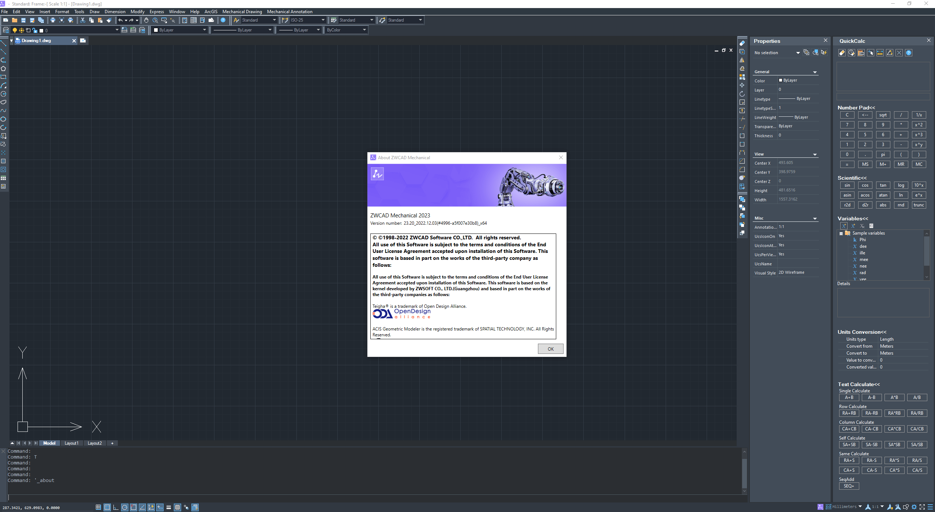Click the New drawing icon in toolbar
The height and width of the screenshot is (512, 935).
[6, 20]
